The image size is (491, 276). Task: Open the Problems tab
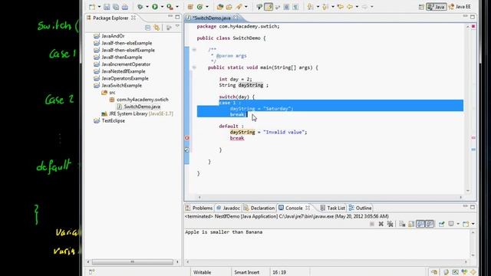click(199, 208)
